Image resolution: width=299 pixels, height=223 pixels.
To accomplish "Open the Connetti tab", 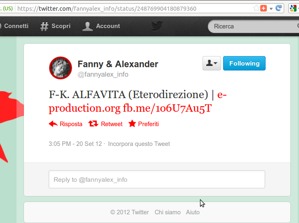I will click(x=14, y=26).
